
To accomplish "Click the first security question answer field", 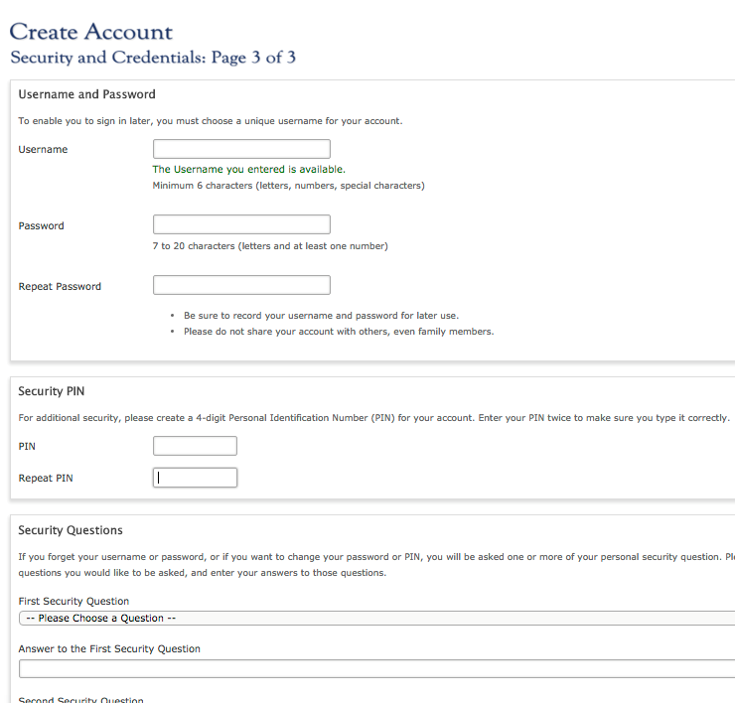I will coord(376,669).
